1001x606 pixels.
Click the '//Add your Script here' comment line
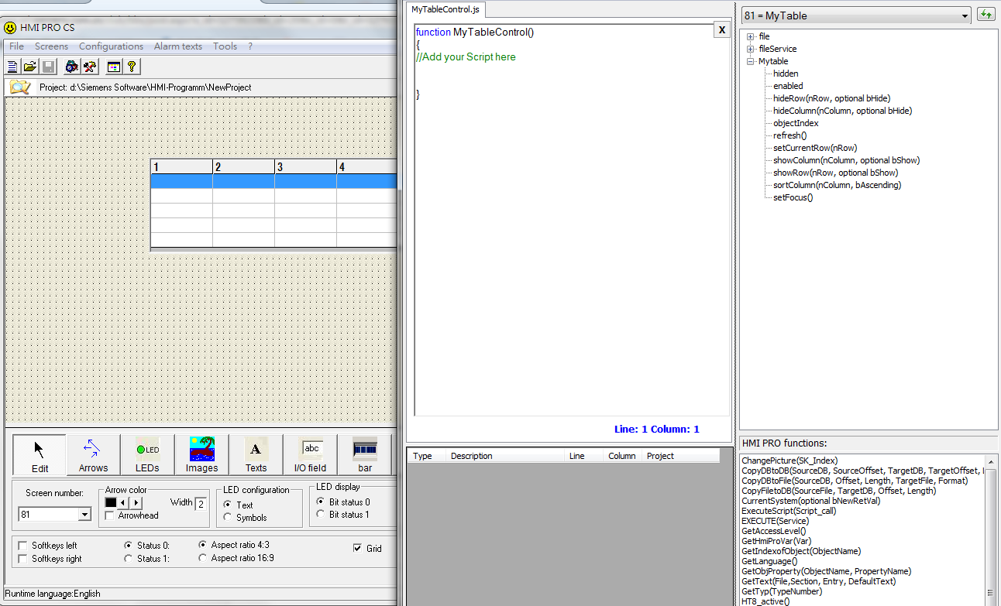pyautogui.click(x=466, y=57)
